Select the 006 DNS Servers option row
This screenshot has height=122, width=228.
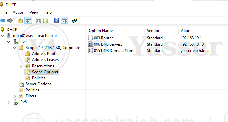coord(108,44)
